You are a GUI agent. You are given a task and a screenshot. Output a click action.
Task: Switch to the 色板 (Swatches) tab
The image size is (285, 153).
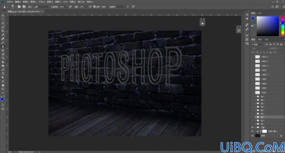click(260, 13)
